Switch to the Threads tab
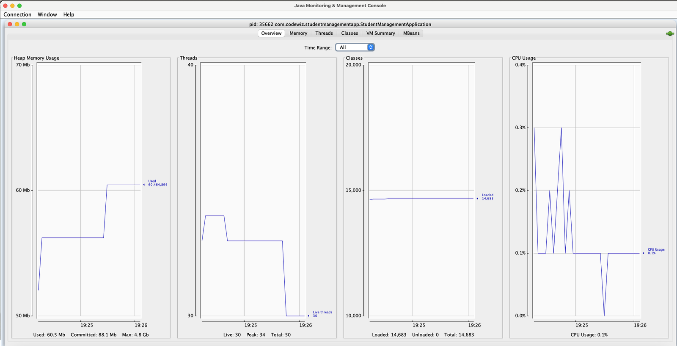The height and width of the screenshot is (346, 677). 324,33
